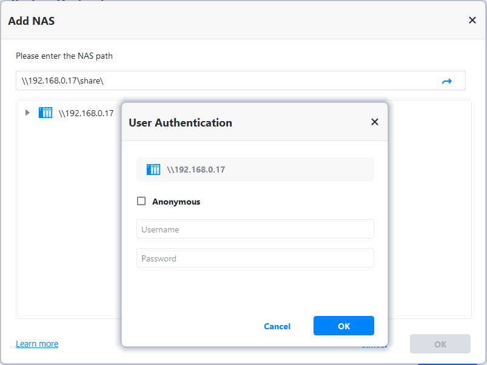Select the \\192.168.0.17 entry in tree
The width and height of the screenshot is (487, 365).
86,113
